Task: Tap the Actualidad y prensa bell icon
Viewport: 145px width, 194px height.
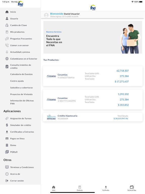Action: tap(7, 52)
